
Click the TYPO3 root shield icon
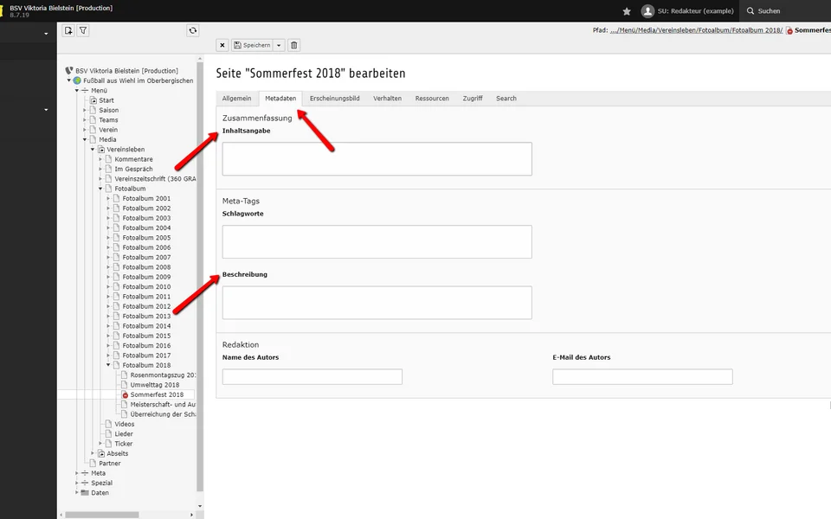[69, 71]
